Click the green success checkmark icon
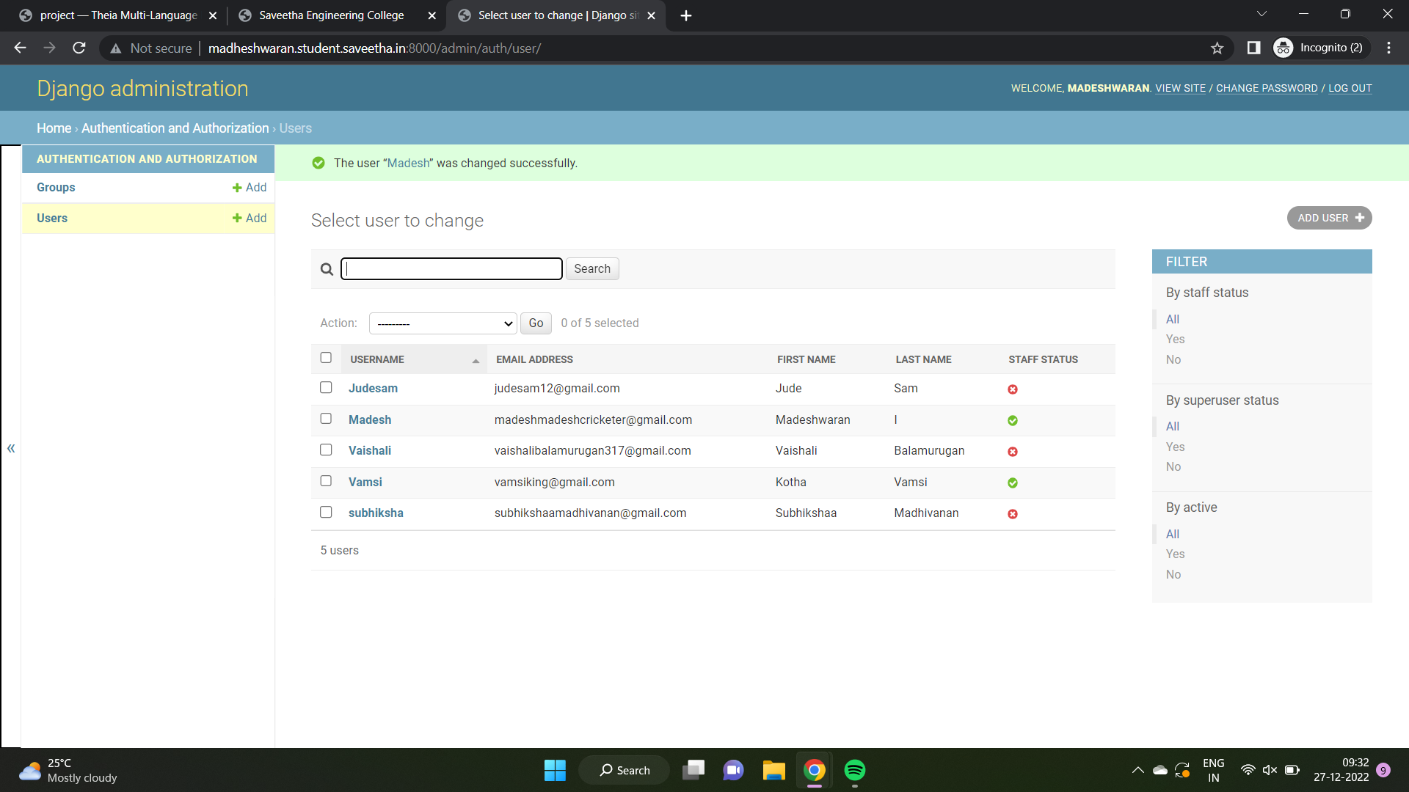Image resolution: width=1409 pixels, height=792 pixels. click(318, 163)
